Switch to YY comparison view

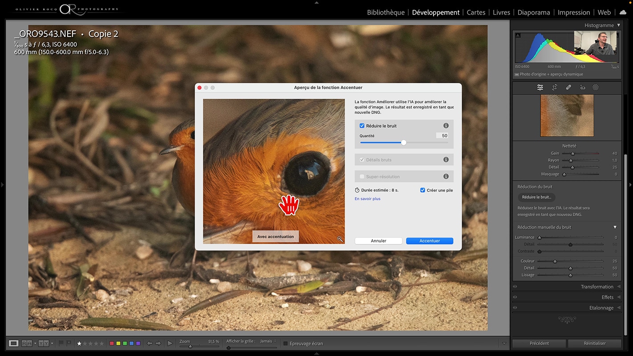43,343
